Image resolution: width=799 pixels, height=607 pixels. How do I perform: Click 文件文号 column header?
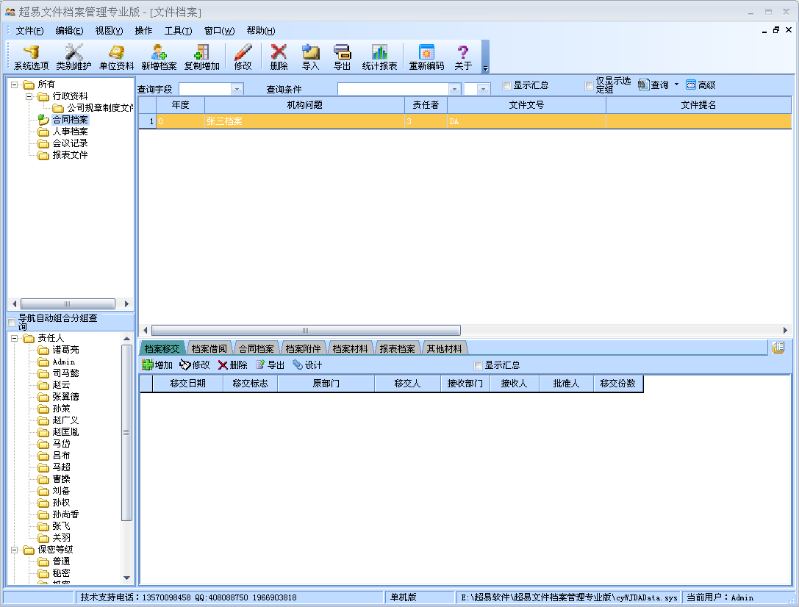(x=526, y=105)
